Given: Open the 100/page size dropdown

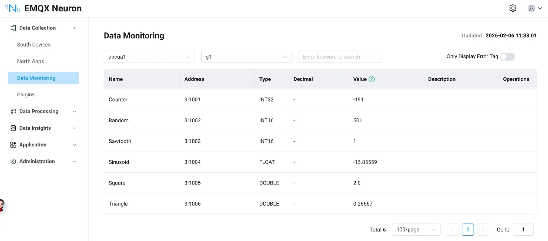Looking at the screenshot, I should [416, 230].
